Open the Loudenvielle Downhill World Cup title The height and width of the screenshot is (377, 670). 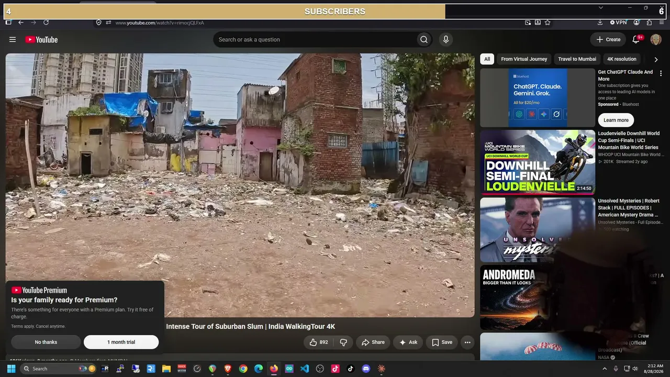(630, 140)
